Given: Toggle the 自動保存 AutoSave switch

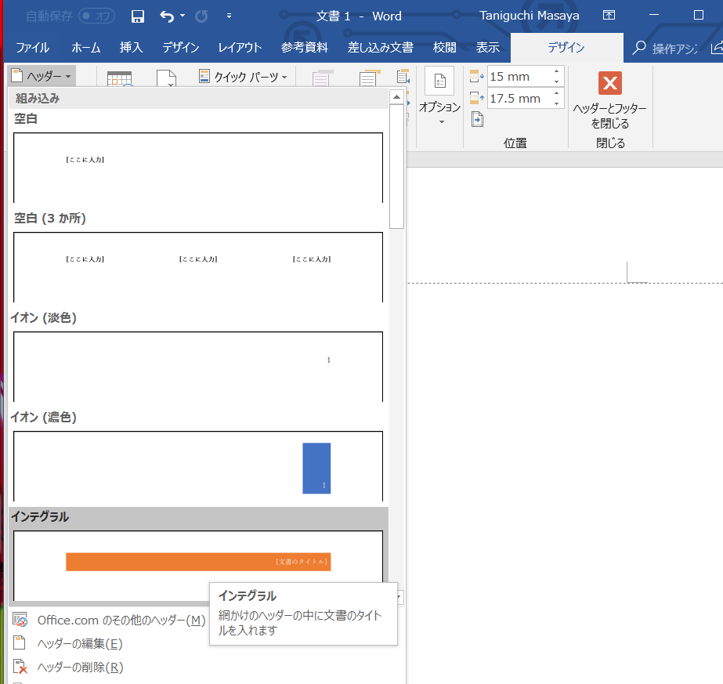Looking at the screenshot, I should pos(96,16).
